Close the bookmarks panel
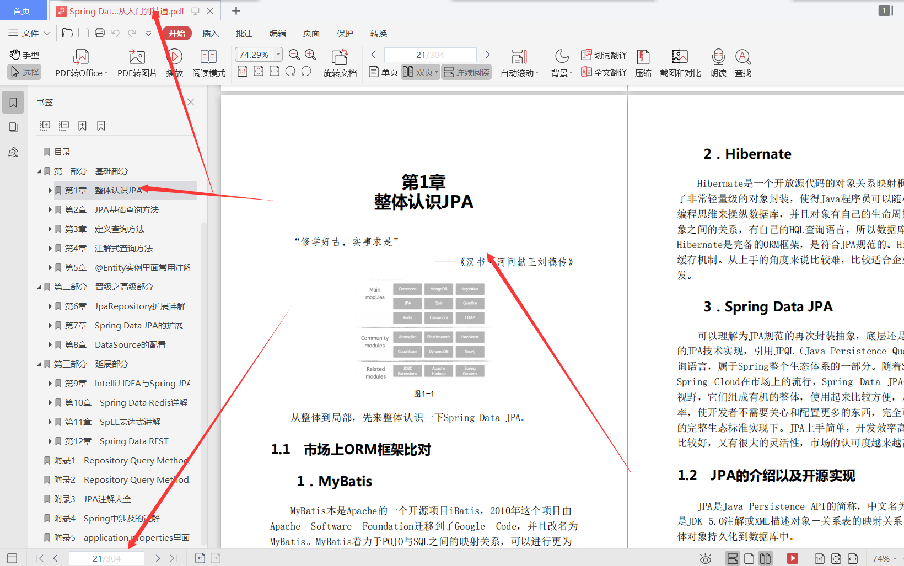This screenshot has height=566, width=904. [x=191, y=102]
